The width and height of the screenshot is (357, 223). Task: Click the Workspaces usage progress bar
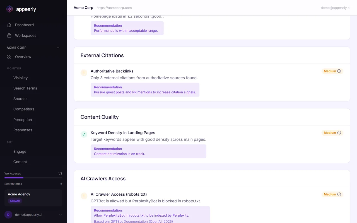[33, 177]
